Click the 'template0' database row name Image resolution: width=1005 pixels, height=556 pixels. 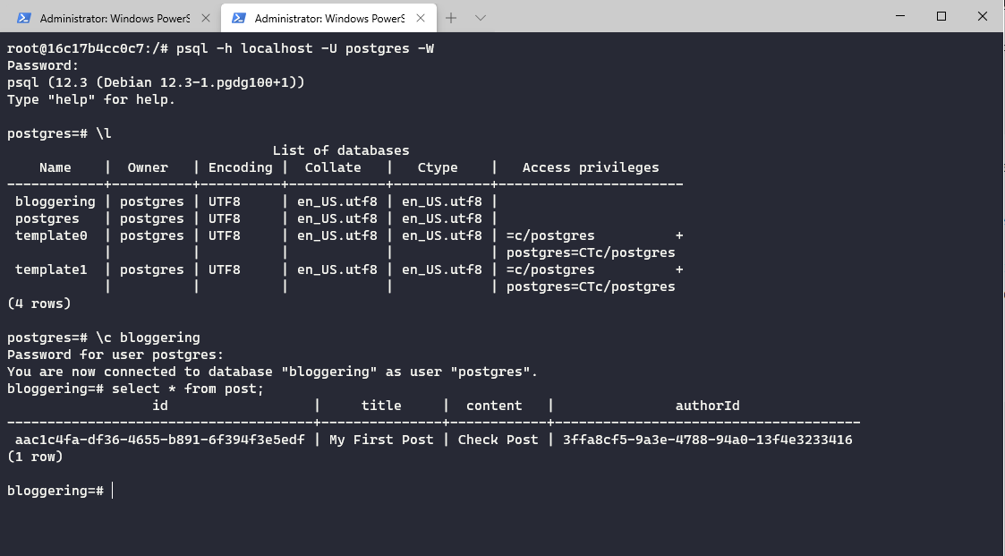51,235
